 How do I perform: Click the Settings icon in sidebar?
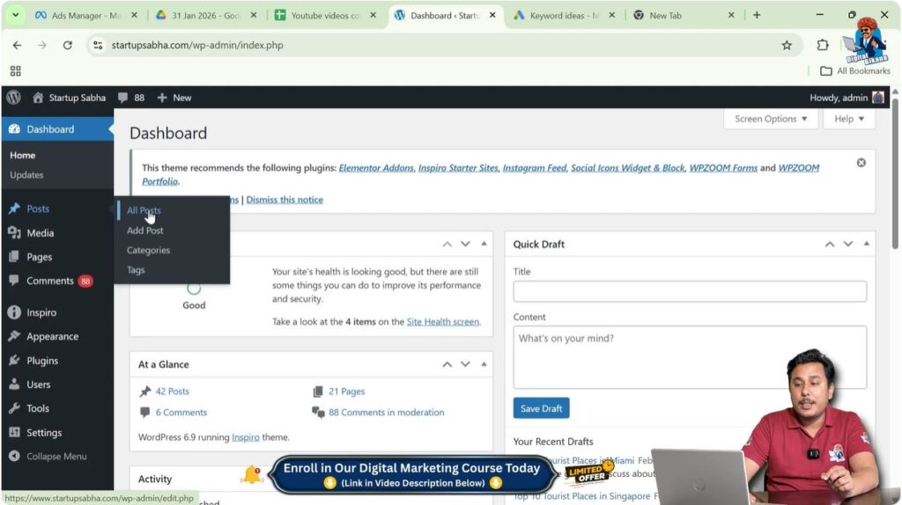point(14,432)
